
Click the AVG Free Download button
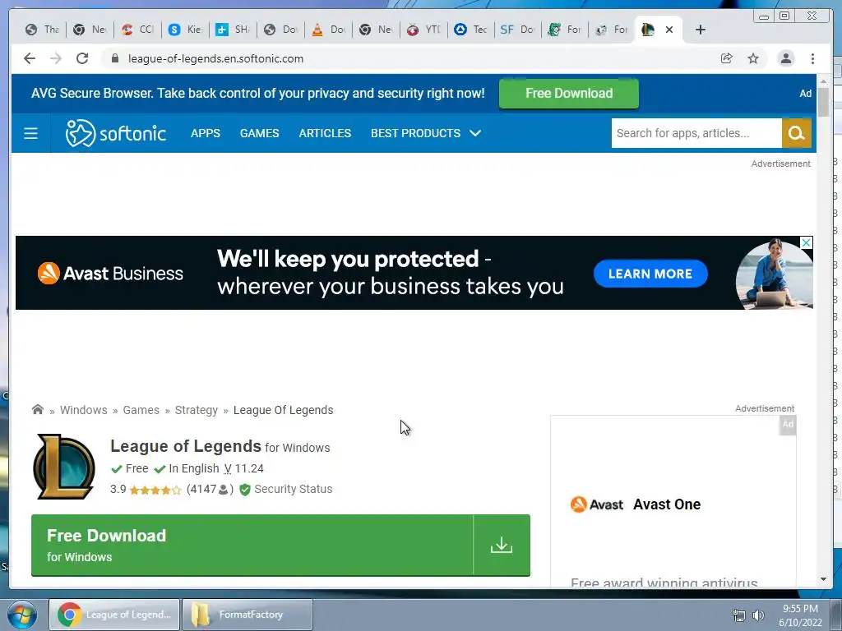(569, 94)
